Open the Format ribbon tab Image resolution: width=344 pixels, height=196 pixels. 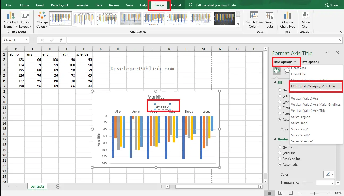coord(176,5)
